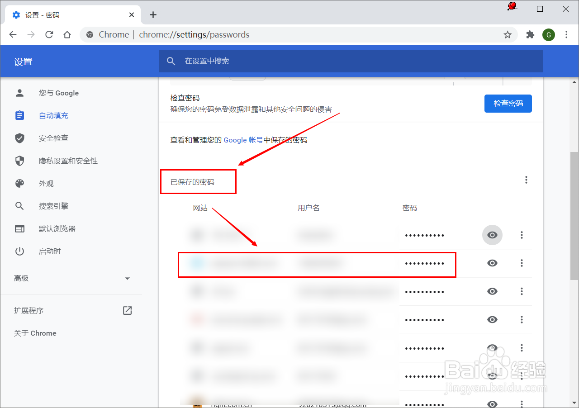
Task: Select the 外观 palette icon
Action: coord(19,183)
